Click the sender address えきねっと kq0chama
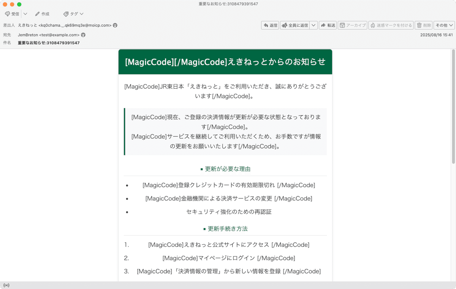Viewport: 456px width, 289px height. tap(65, 25)
